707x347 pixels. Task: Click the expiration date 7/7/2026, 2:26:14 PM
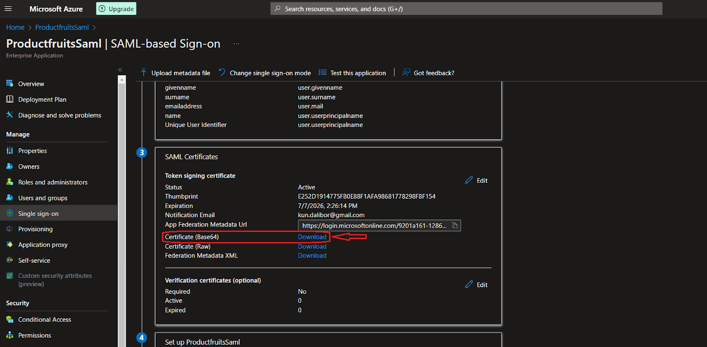(x=328, y=206)
